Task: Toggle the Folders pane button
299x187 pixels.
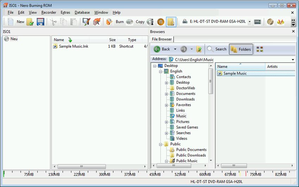Action: [241, 49]
